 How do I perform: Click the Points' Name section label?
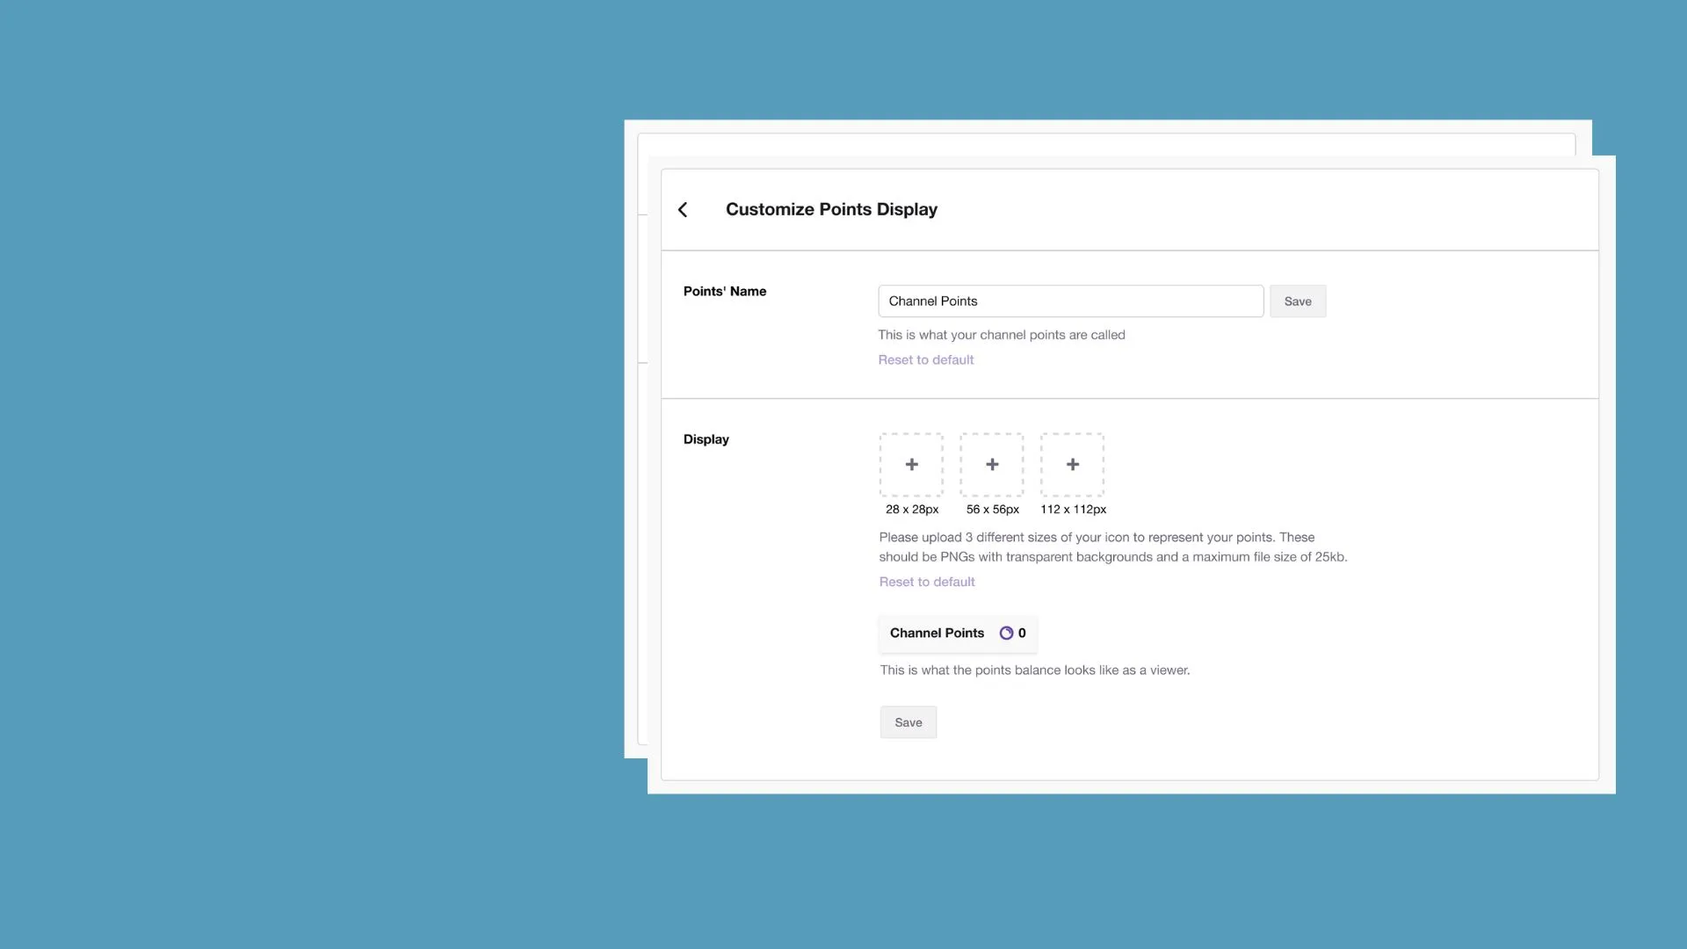724,291
